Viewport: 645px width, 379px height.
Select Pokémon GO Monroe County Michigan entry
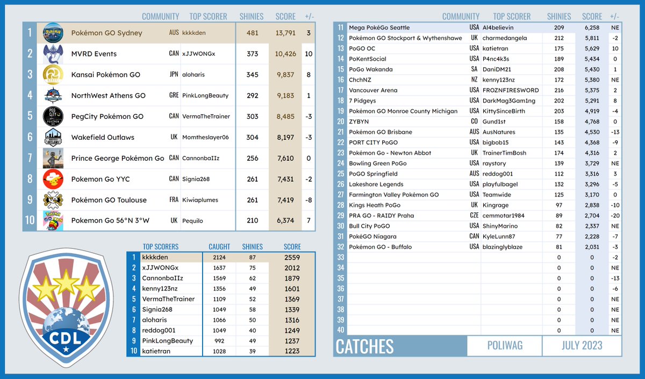(403, 111)
